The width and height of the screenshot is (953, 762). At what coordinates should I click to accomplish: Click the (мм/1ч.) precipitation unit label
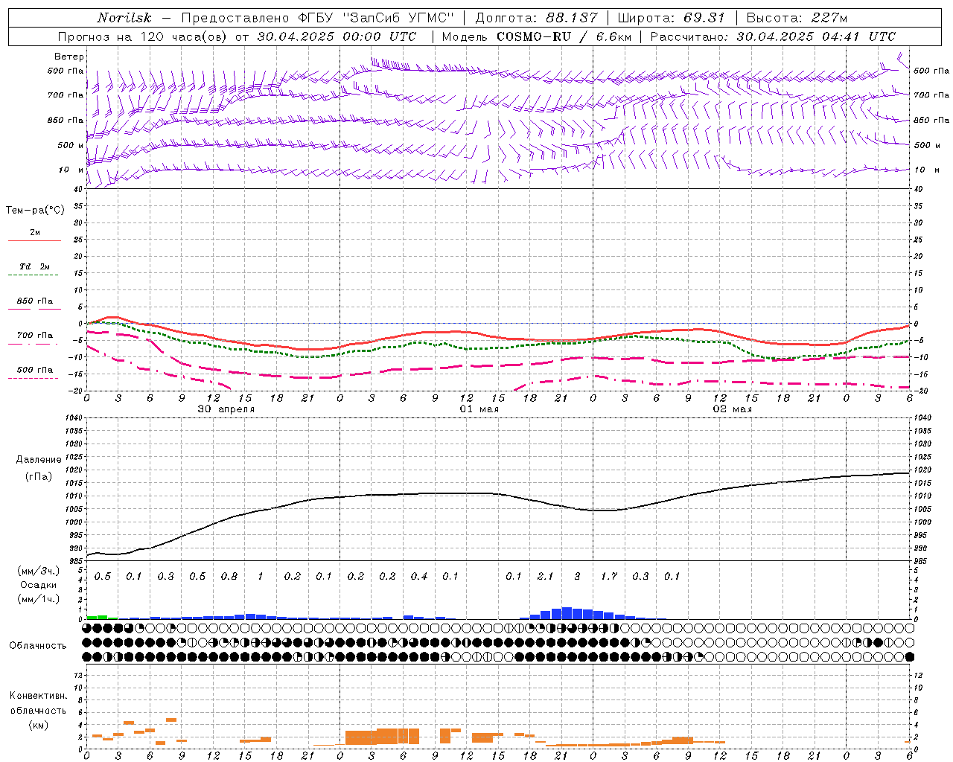click(x=39, y=600)
